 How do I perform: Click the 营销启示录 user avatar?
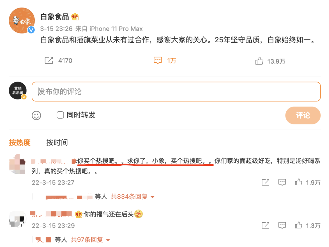click(18, 91)
